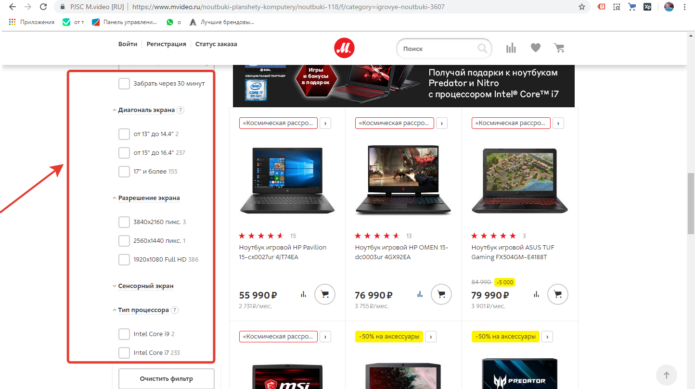The height and width of the screenshot is (389, 695).
Task: Check the 1920x1080 Full HD checkbox
Action: (x=124, y=260)
